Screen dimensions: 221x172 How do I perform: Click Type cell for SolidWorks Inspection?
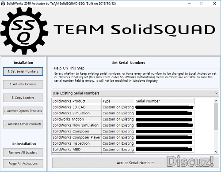[118, 143]
